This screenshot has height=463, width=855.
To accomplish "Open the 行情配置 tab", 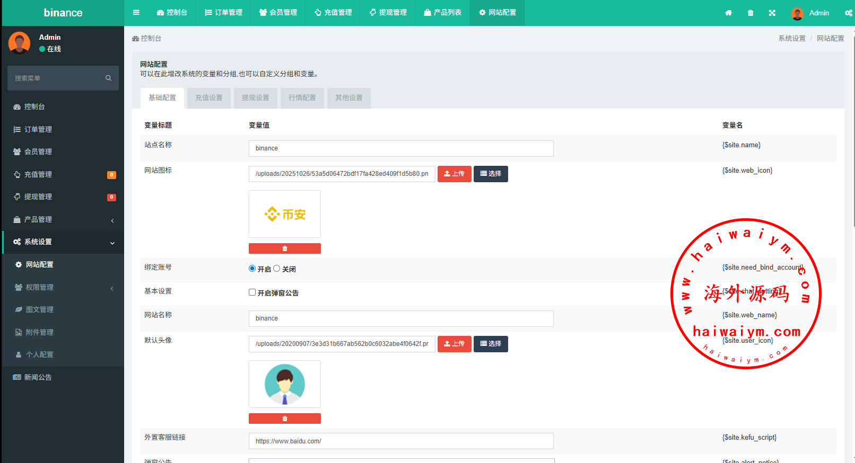I will pyautogui.click(x=302, y=98).
